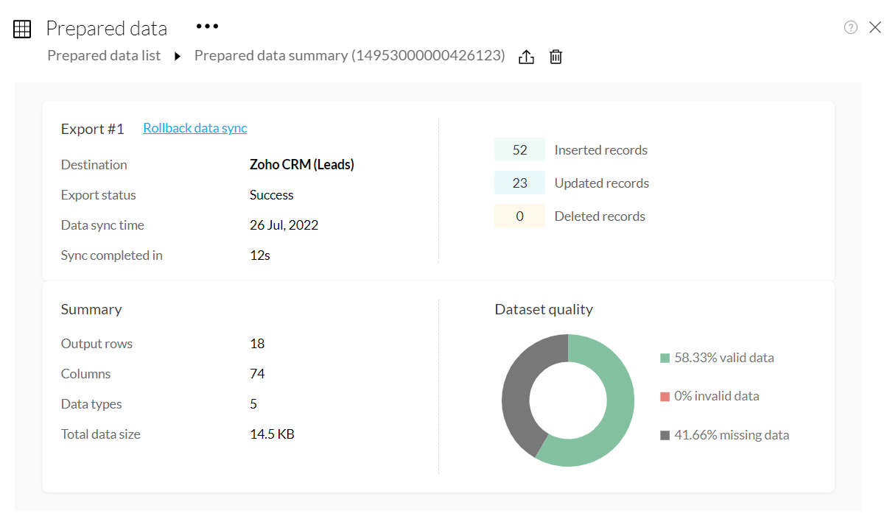
Task: Open the help question mark icon
Action: pos(851,27)
